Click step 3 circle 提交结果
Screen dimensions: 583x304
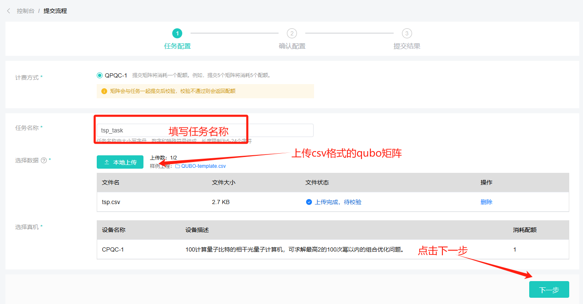(x=407, y=33)
